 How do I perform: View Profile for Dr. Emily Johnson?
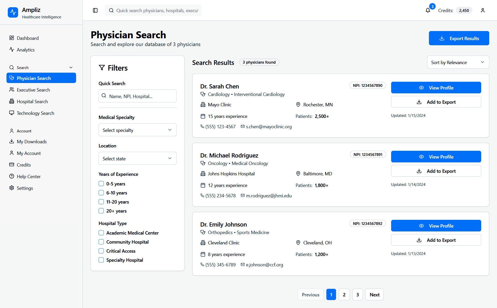click(x=436, y=226)
